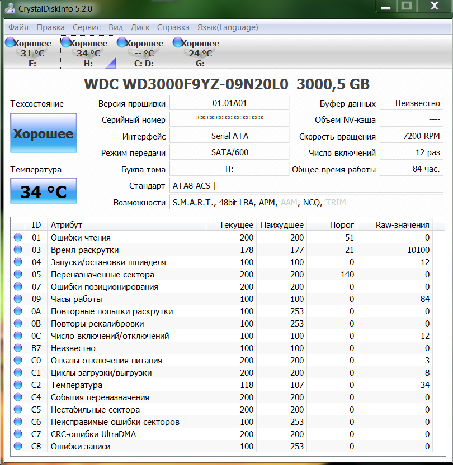Click status icon for Часы работы
The image size is (453, 465).
(x=18, y=299)
